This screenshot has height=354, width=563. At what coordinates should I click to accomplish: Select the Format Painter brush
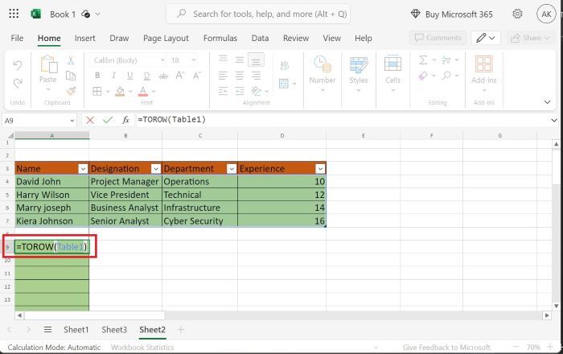(71, 91)
